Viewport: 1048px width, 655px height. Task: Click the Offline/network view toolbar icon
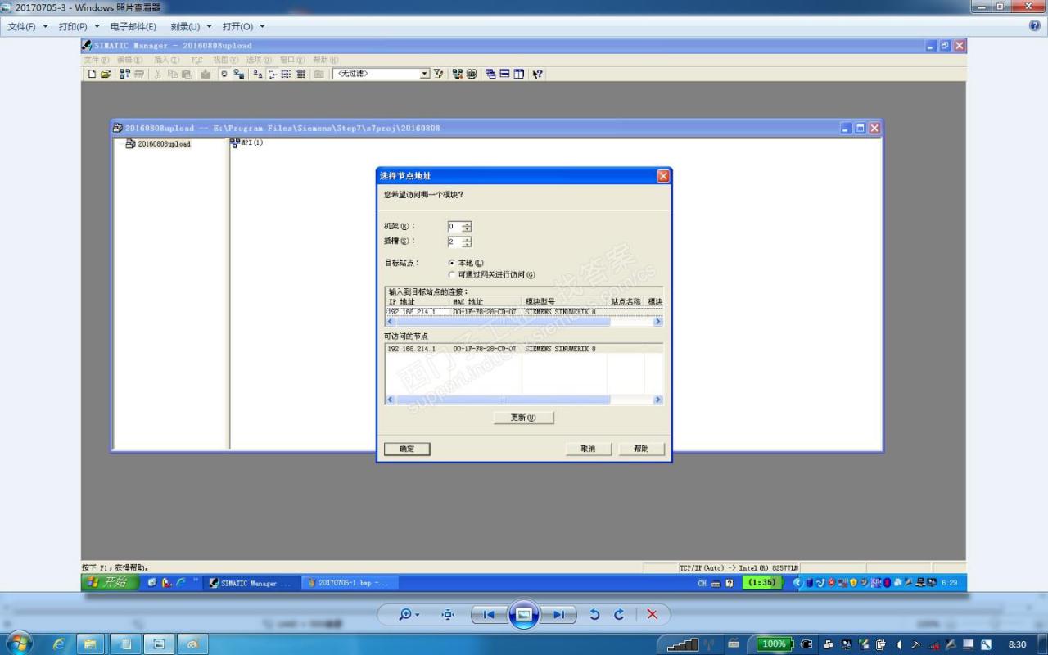(238, 74)
